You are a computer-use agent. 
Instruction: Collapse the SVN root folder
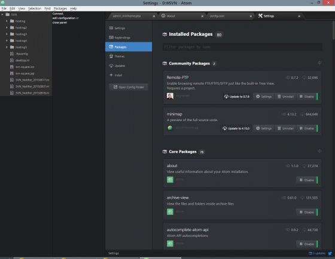tap(2, 14)
